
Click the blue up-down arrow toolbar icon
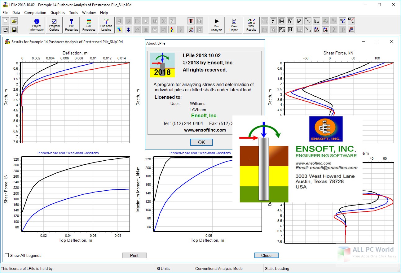[128, 30]
